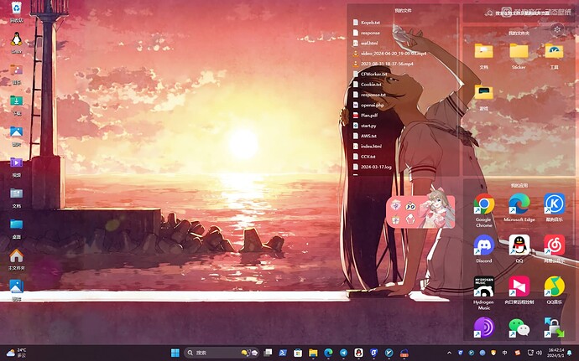The width and height of the screenshot is (579, 361).
Task: Open start.py in the file list
Action: pos(365,126)
